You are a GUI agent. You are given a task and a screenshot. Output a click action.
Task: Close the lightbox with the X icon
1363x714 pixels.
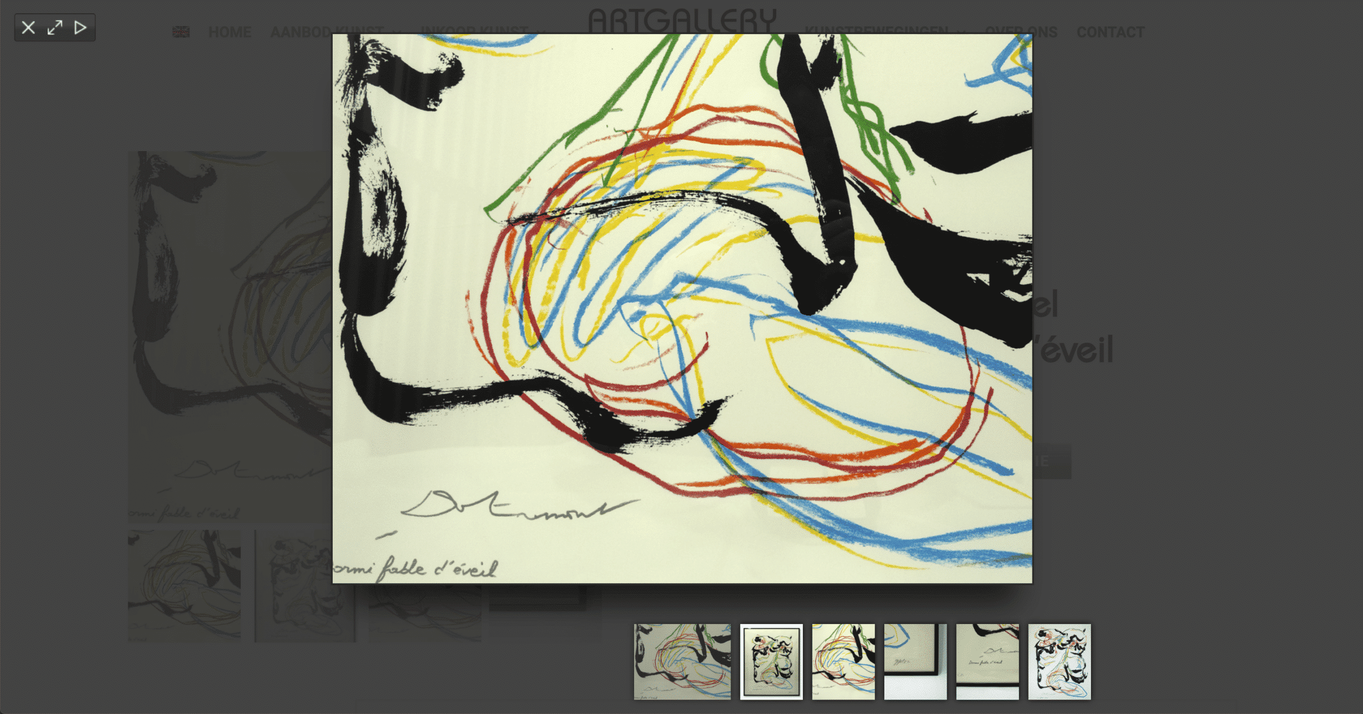[28, 27]
